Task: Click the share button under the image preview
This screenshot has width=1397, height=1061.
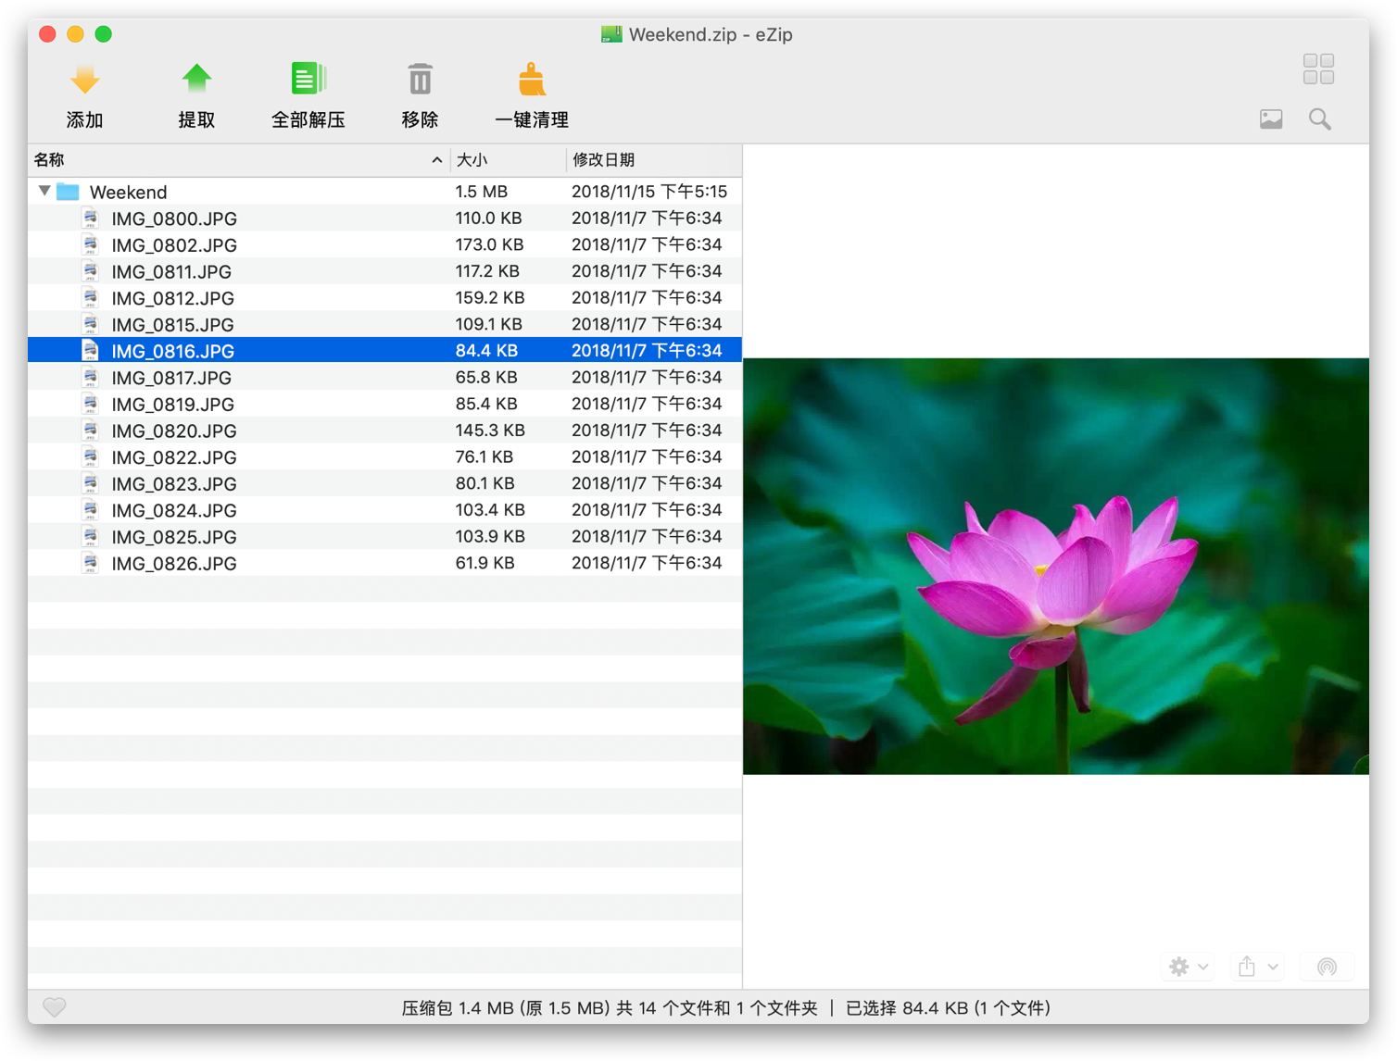Action: click(x=1246, y=966)
